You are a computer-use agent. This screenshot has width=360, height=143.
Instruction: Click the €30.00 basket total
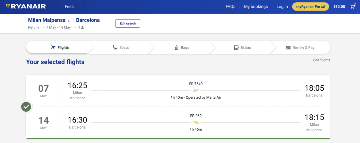339,7
